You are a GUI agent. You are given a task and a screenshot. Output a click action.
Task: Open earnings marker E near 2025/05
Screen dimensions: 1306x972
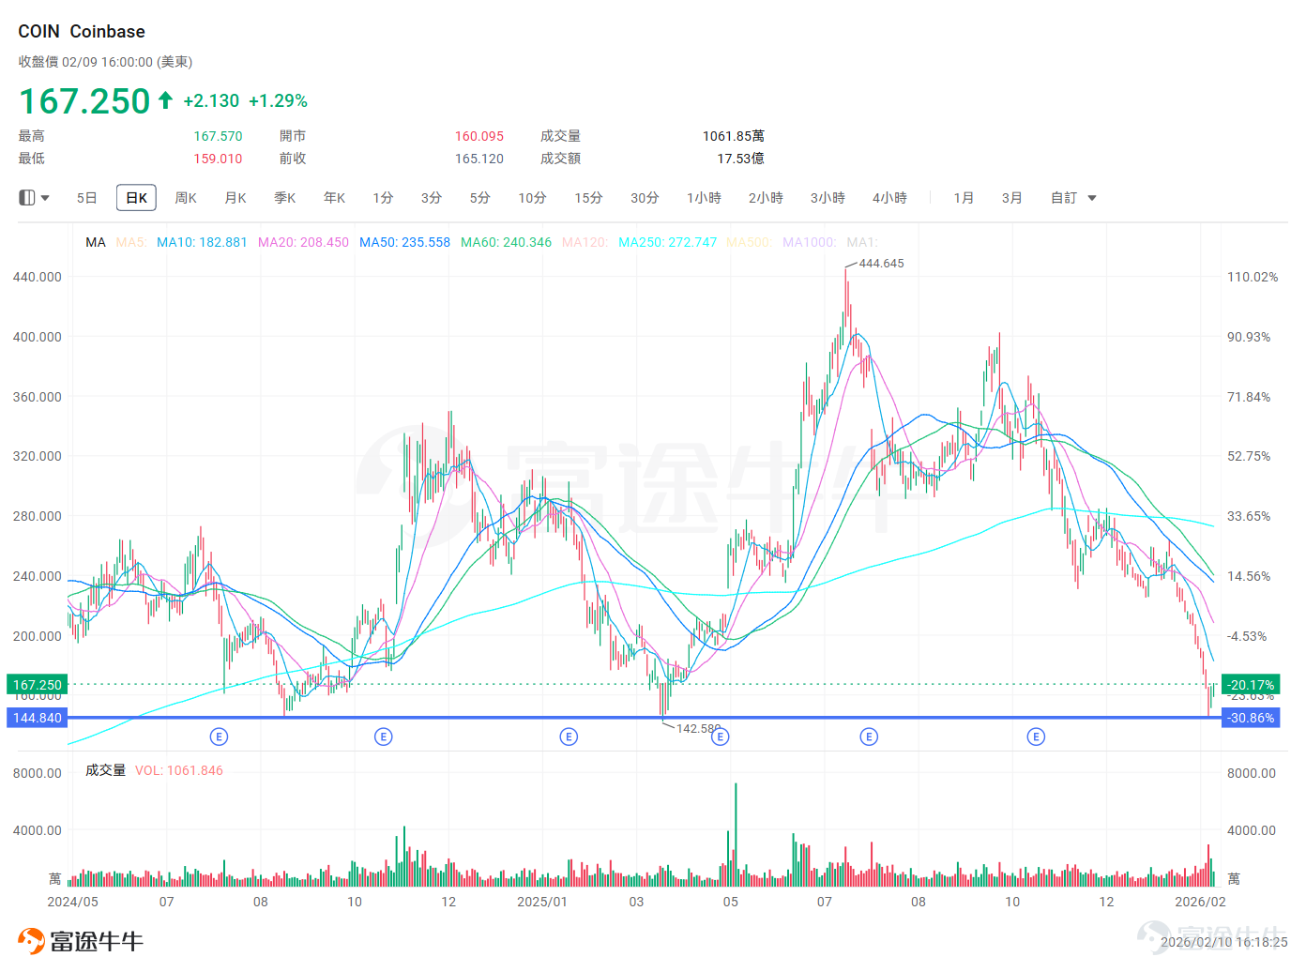(x=720, y=737)
